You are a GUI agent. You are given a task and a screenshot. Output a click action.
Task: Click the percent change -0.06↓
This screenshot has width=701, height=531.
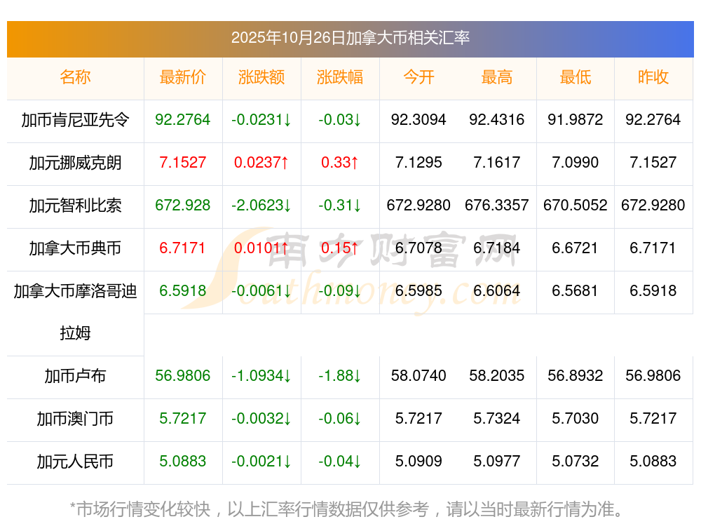(340, 418)
